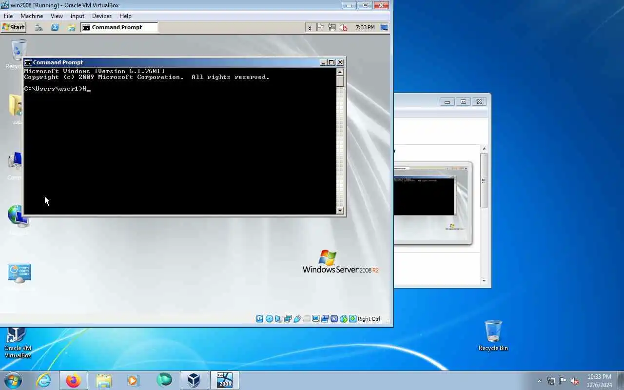The height and width of the screenshot is (390, 624).
Task: Click the guest network tray icon
Action: pyautogui.click(x=332, y=27)
